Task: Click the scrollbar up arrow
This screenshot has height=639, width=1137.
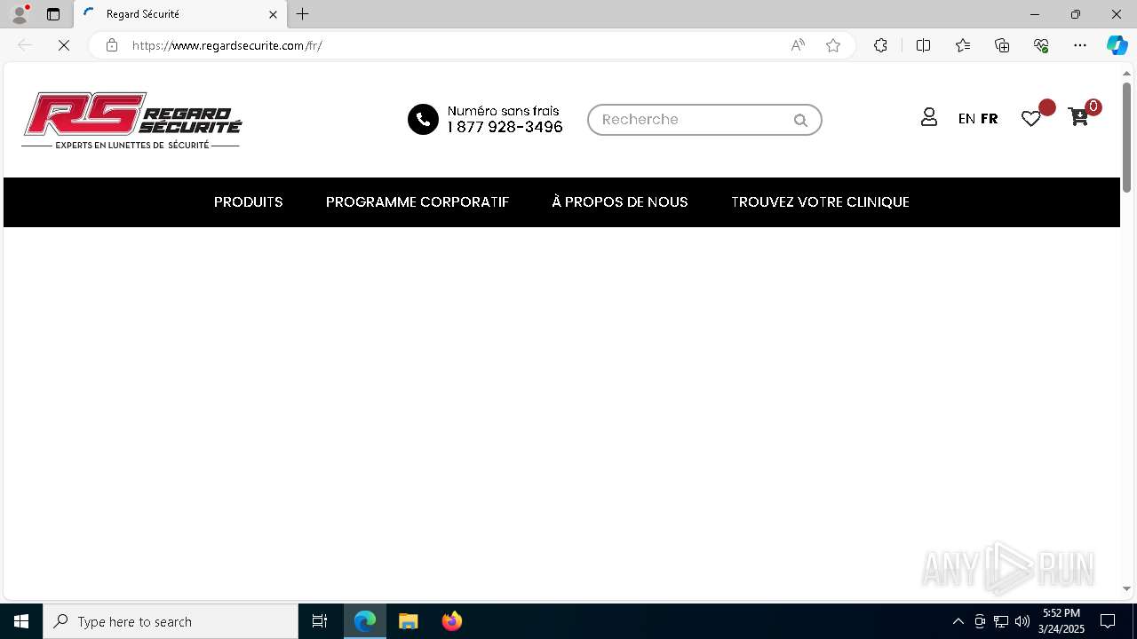Action: (1126, 73)
